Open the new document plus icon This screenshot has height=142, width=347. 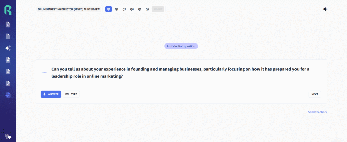tap(8, 24)
